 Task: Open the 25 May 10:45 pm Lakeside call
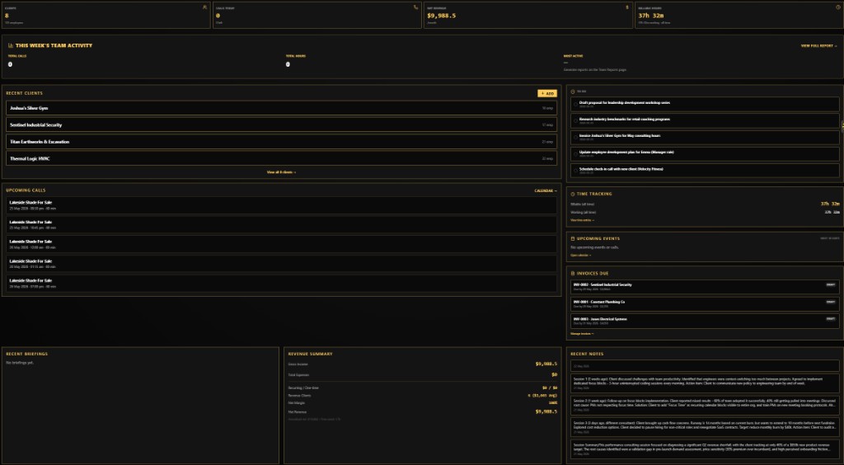[281, 224]
